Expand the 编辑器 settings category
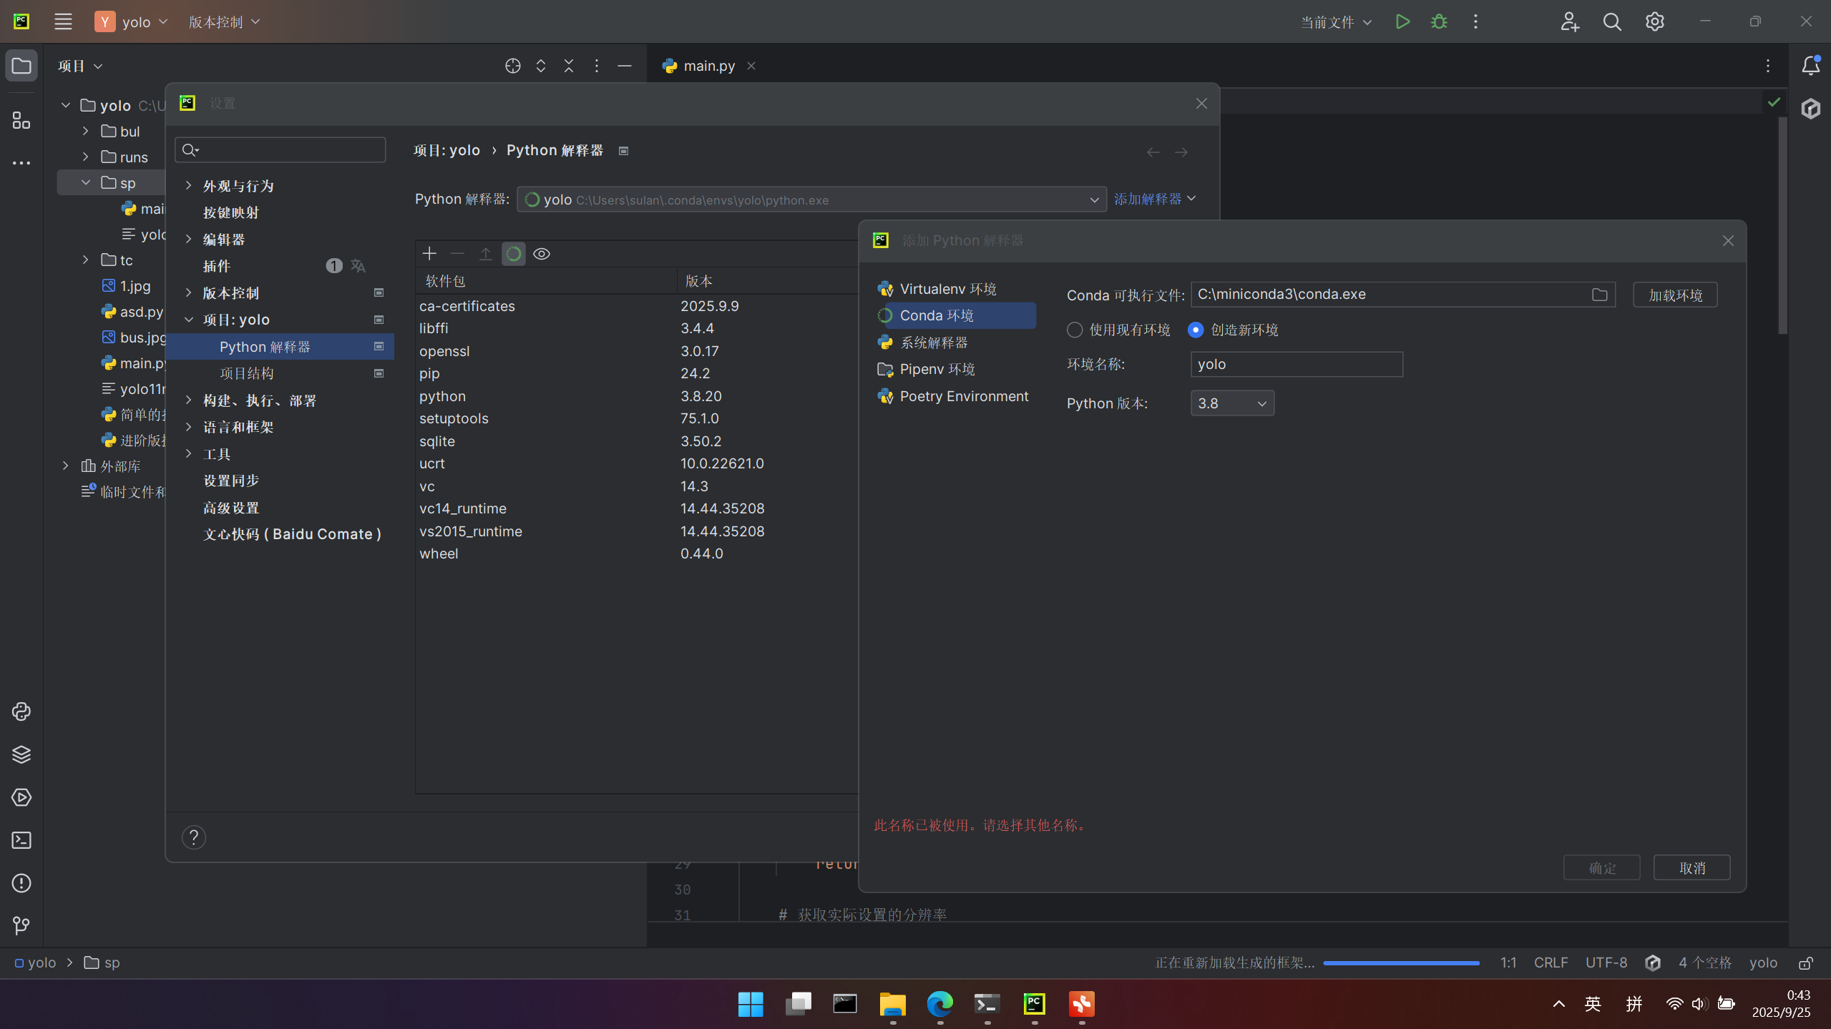Screen dimensions: 1831x1029 (188, 239)
